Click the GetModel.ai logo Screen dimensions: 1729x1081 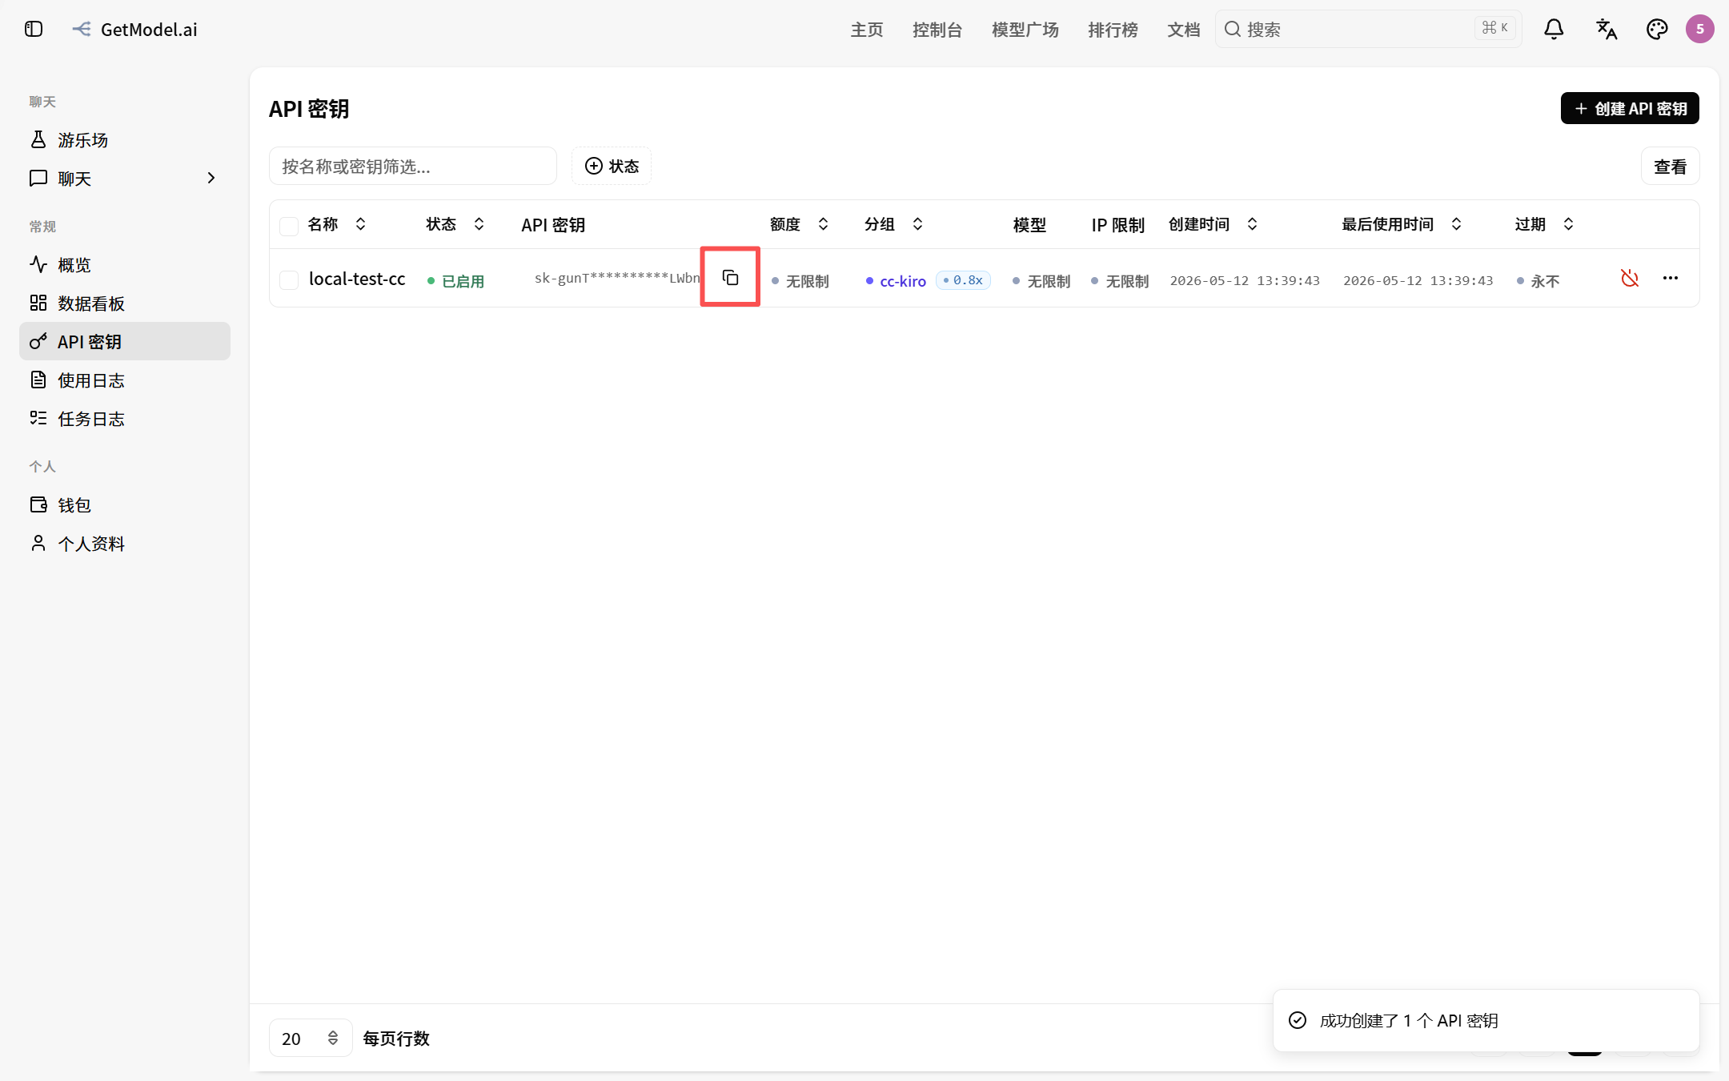click(134, 30)
